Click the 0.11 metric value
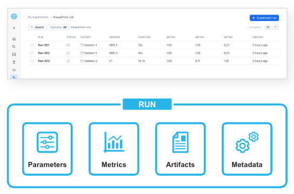 coord(197,61)
